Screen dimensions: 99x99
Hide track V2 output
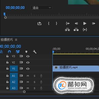point(28,62)
